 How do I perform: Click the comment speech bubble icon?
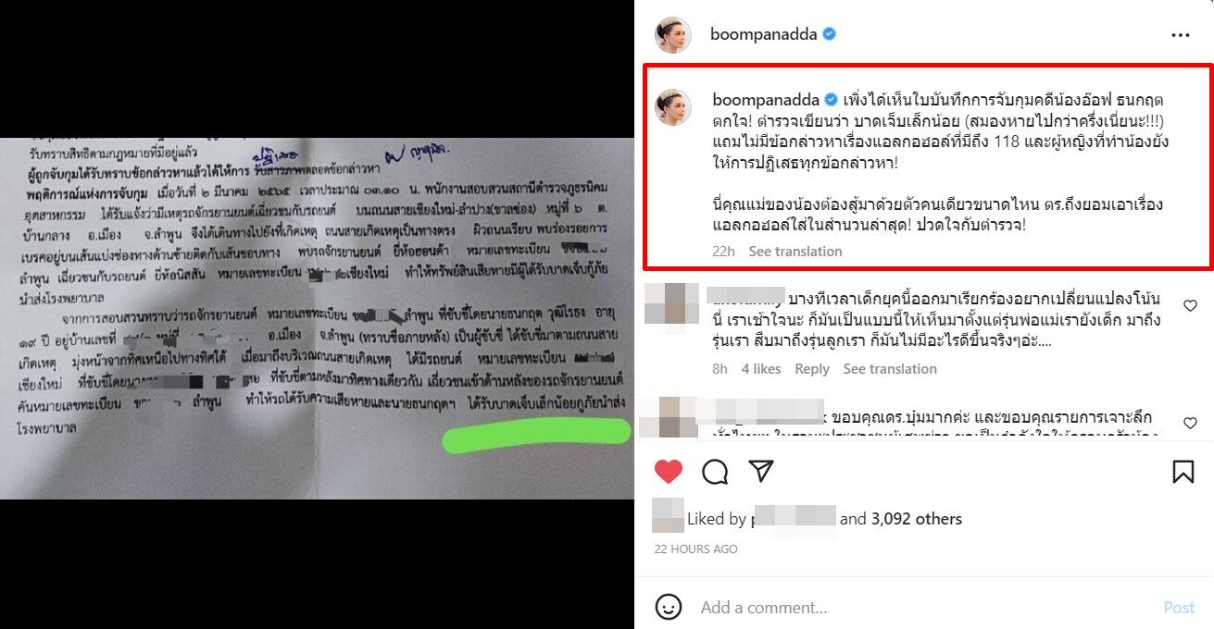pos(715,472)
